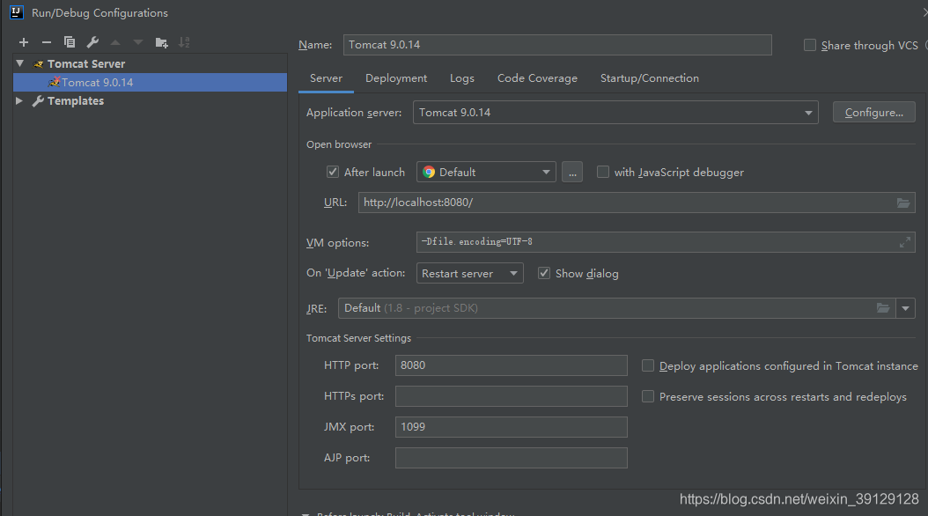Image resolution: width=928 pixels, height=516 pixels.
Task: Click the HTTP port field
Action: (512, 365)
